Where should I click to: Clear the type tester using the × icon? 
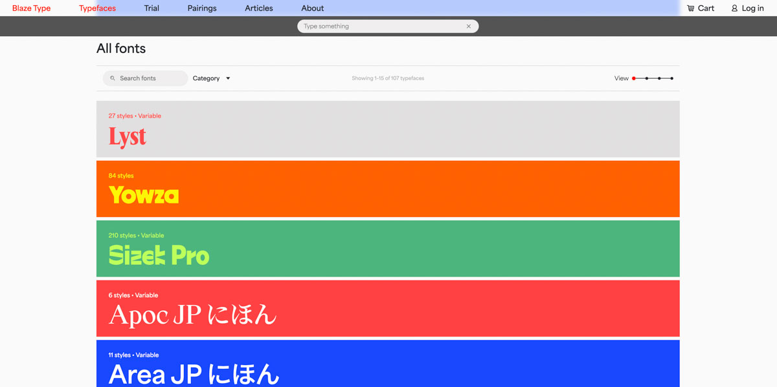469,26
